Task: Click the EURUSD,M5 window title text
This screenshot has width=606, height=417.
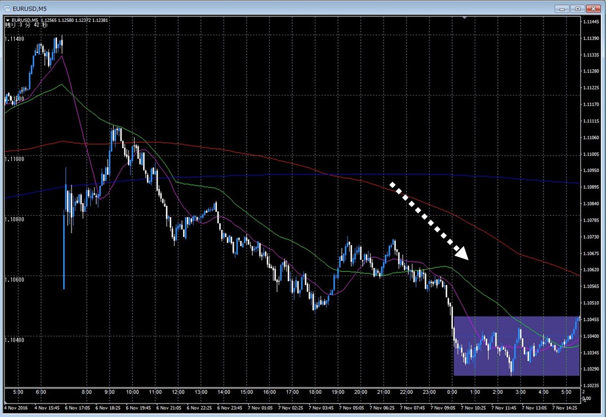Action: pyautogui.click(x=29, y=8)
